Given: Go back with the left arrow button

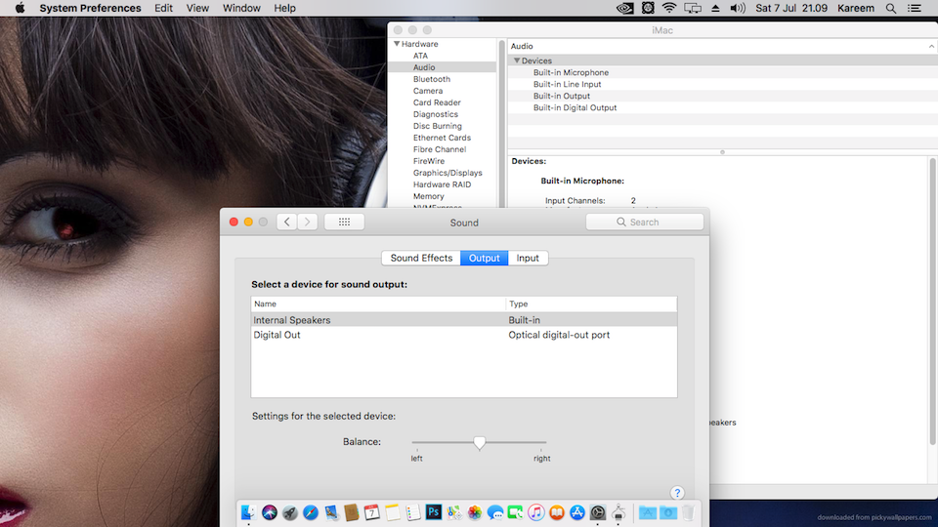Looking at the screenshot, I should tap(286, 223).
